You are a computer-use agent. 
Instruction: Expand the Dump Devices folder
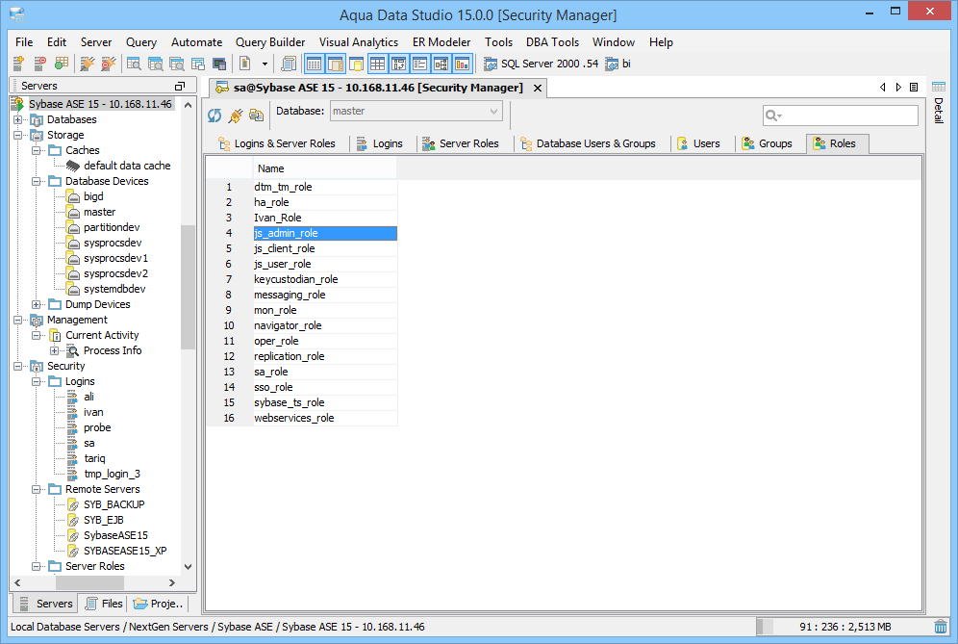point(36,304)
